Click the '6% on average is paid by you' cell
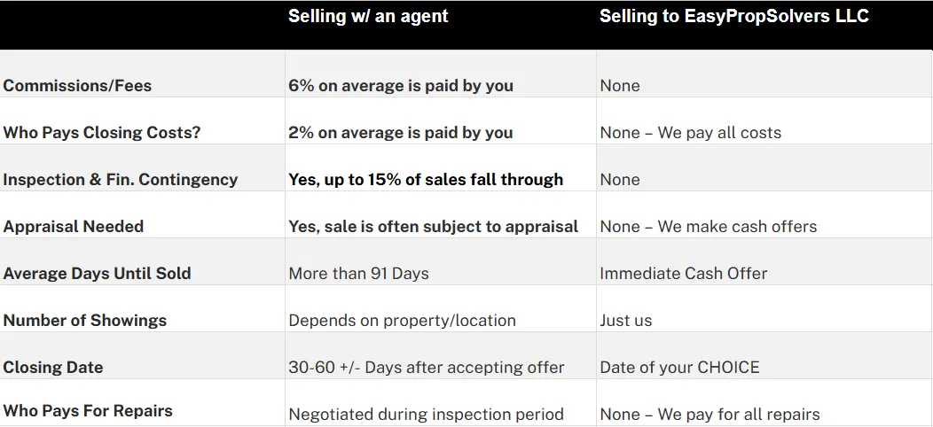Image resolution: width=933 pixels, height=427 pixels. [x=401, y=86]
